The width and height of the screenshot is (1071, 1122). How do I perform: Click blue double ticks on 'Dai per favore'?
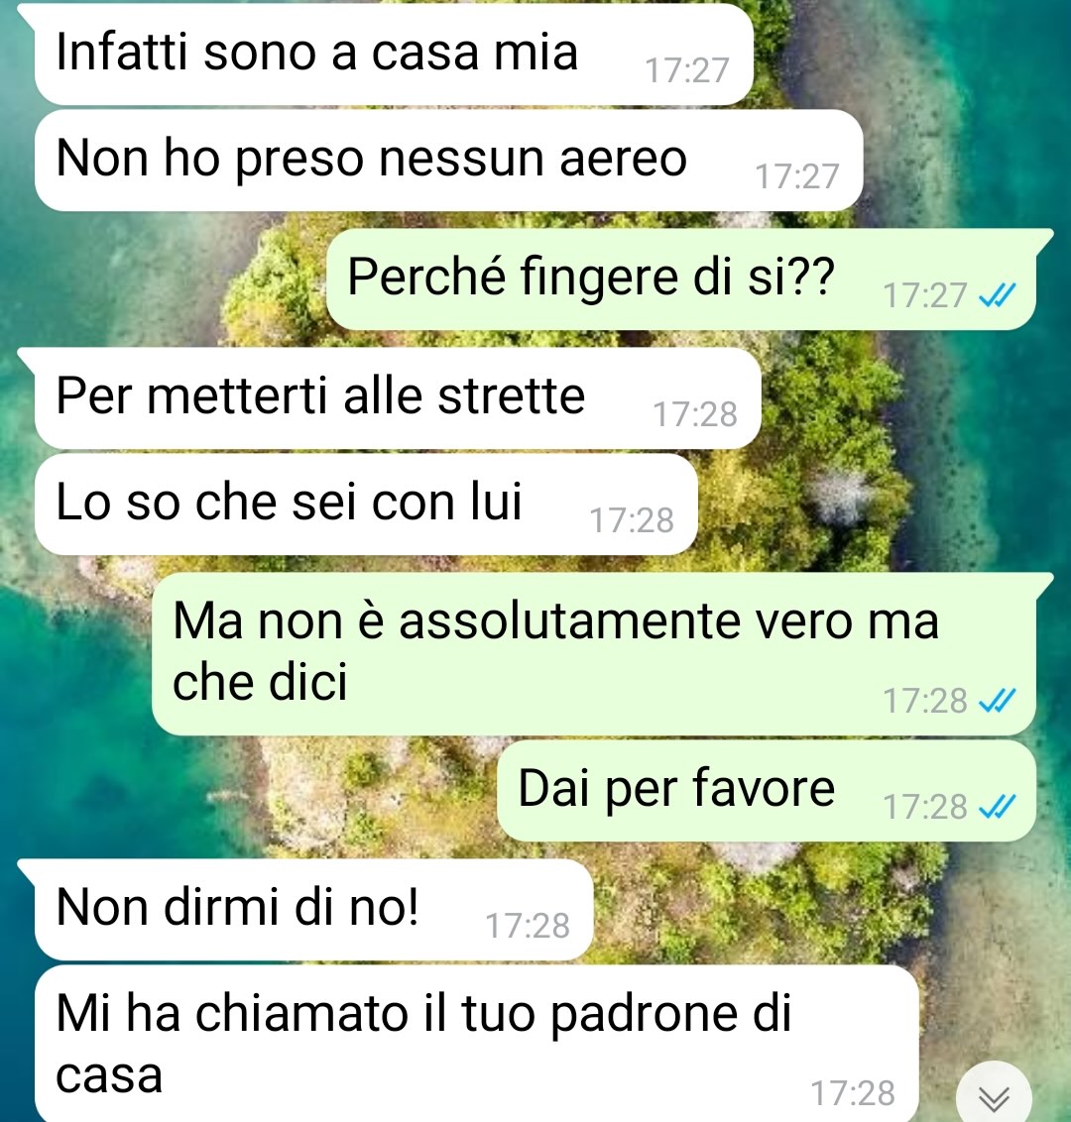[998, 807]
